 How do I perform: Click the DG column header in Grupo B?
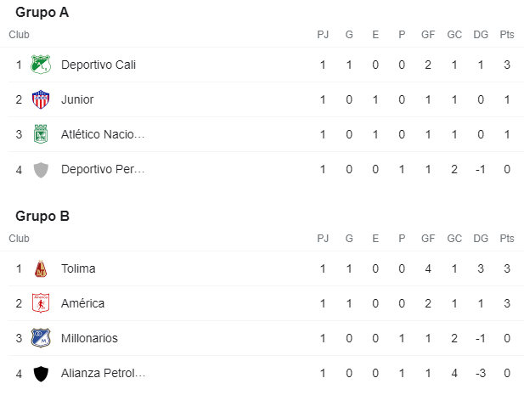click(481, 238)
